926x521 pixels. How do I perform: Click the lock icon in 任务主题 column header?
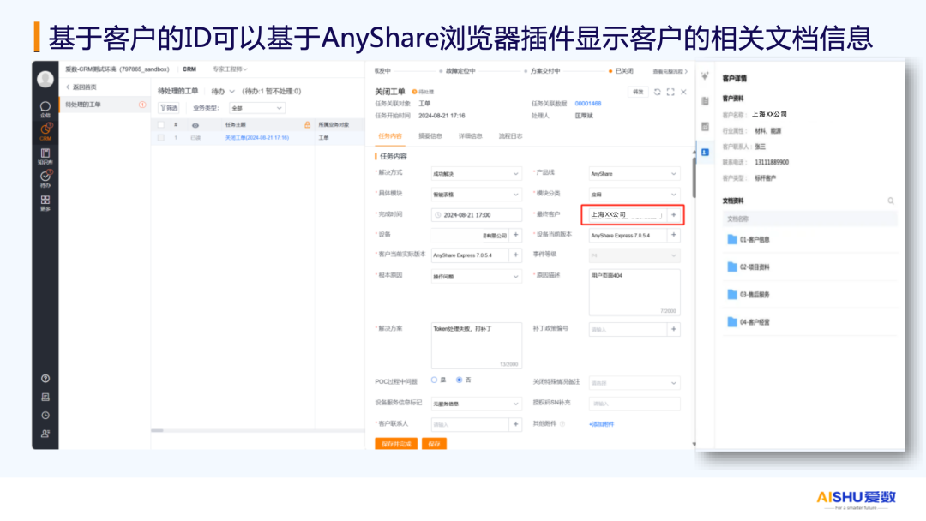pyautogui.click(x=307, y=124)
